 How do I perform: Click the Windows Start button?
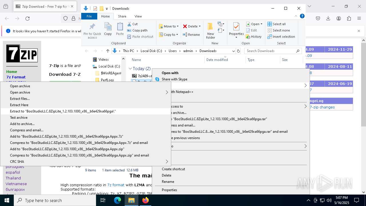(7, 200)
